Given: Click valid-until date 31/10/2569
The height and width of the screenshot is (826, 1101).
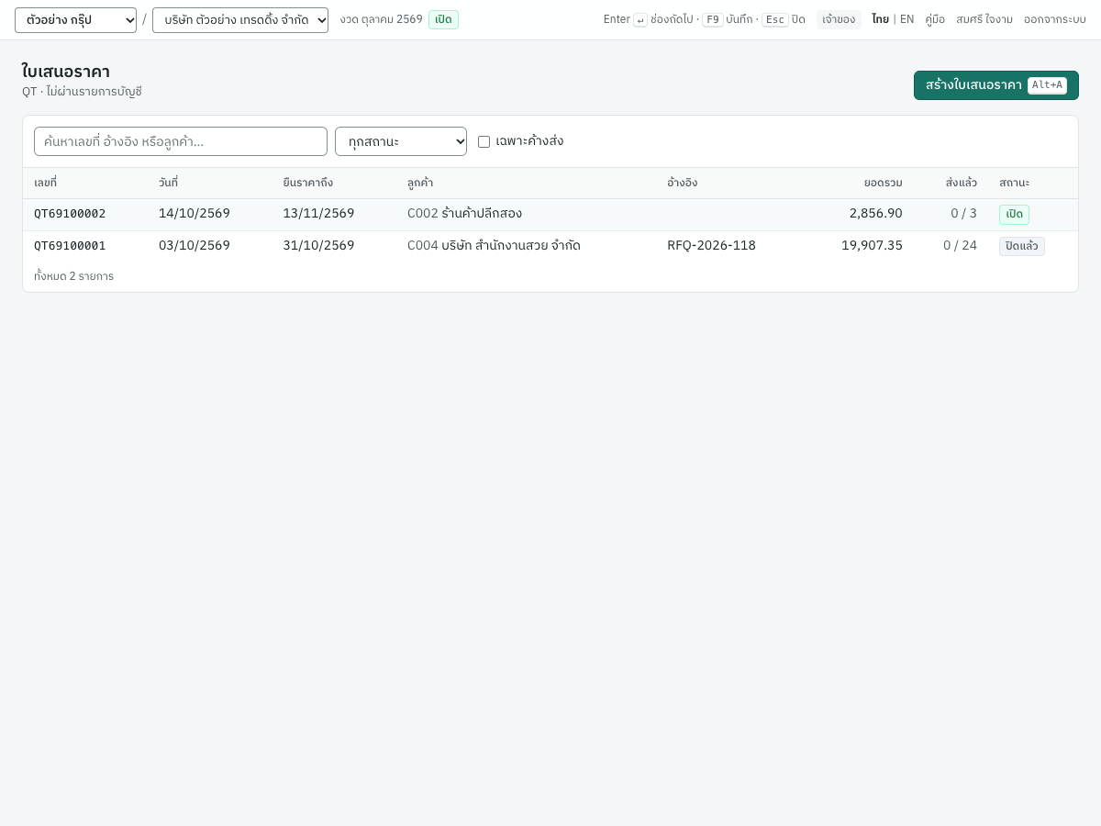Looking at the screenshot, I should (x=318, y=246).
